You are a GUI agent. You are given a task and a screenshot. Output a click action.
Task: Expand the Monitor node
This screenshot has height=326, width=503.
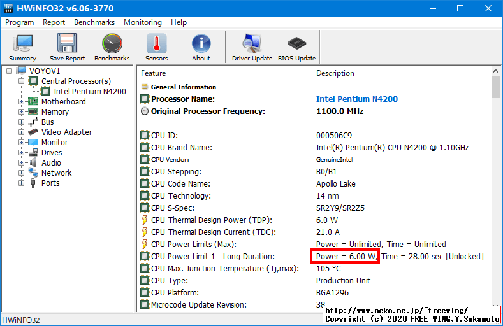21,142
